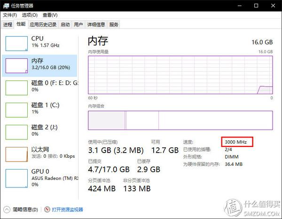Switch to the 应用历史记录 tab
This screenshot has width=282, height=219.
[43, 24]
